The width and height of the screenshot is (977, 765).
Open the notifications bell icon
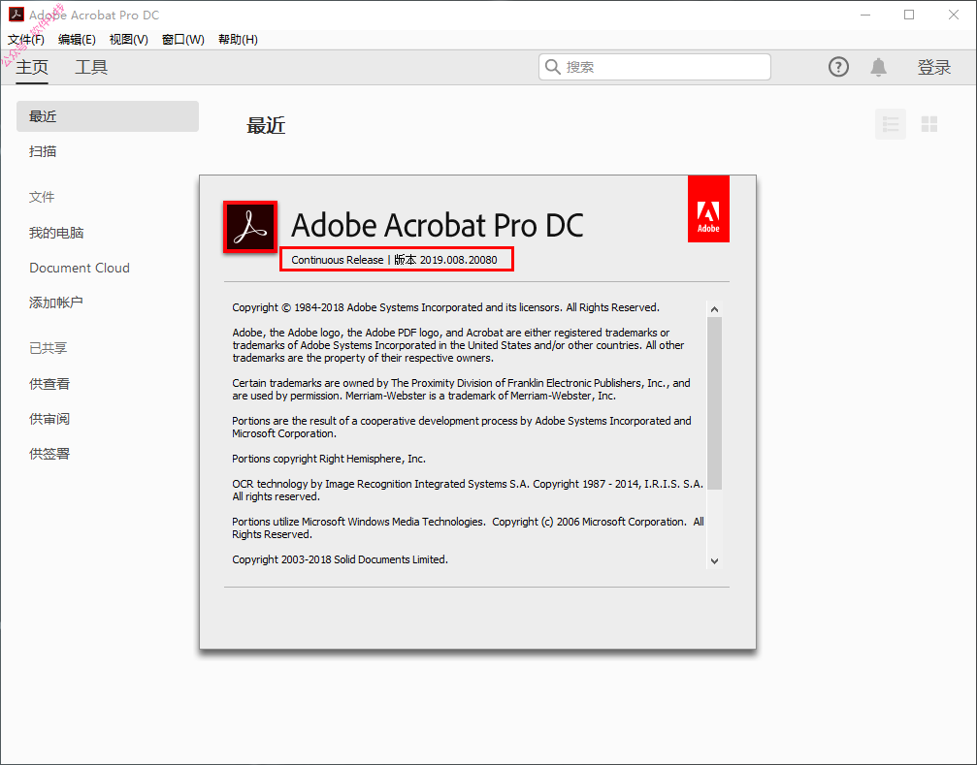click(x=878, y=67)
